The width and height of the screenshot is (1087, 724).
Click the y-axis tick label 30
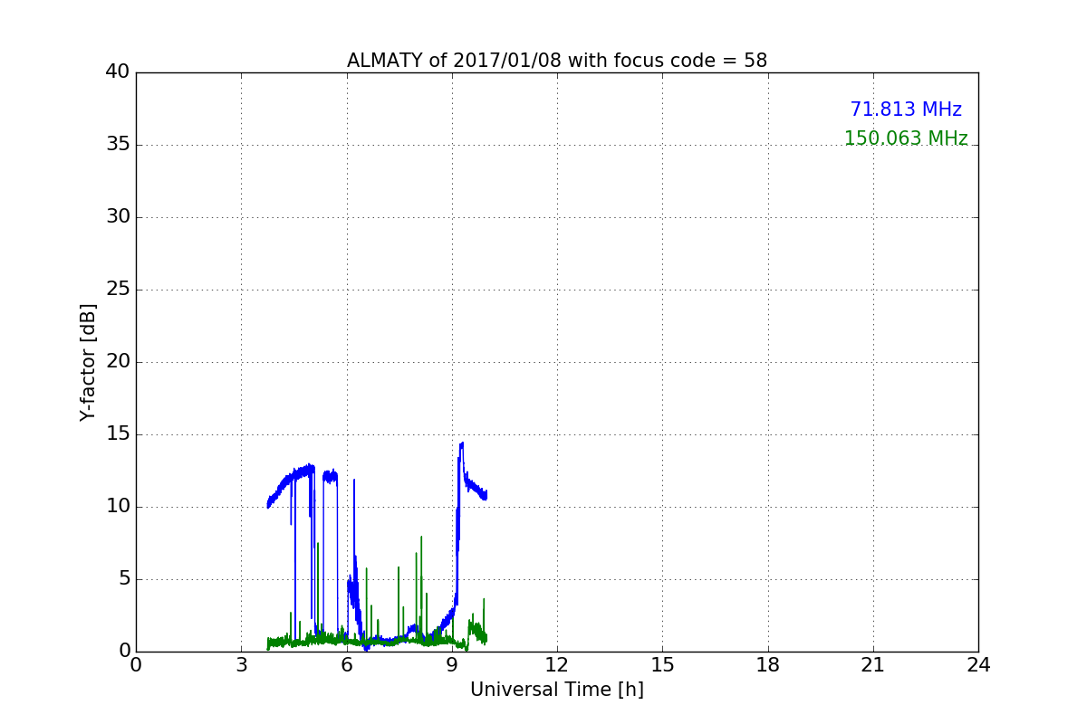pos(118,217)
